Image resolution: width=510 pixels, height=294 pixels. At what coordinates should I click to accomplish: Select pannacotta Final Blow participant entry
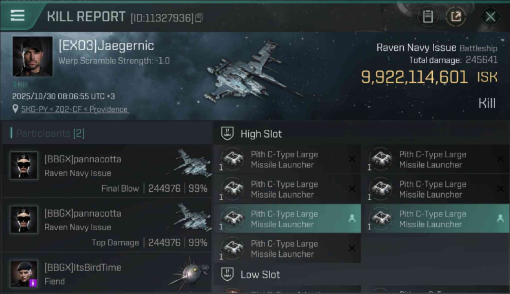point(107,171)
